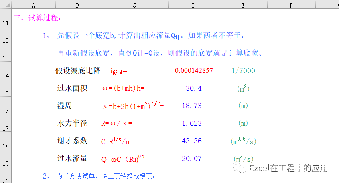Click the label '湿周'
Image resolution: width=339 pixels, height=183 pixels.
click(x=65, y=106)
